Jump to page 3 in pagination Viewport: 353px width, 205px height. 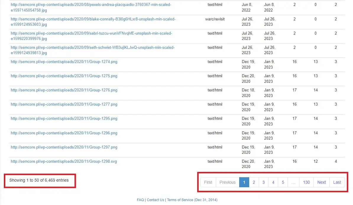[x=263, y=182]
